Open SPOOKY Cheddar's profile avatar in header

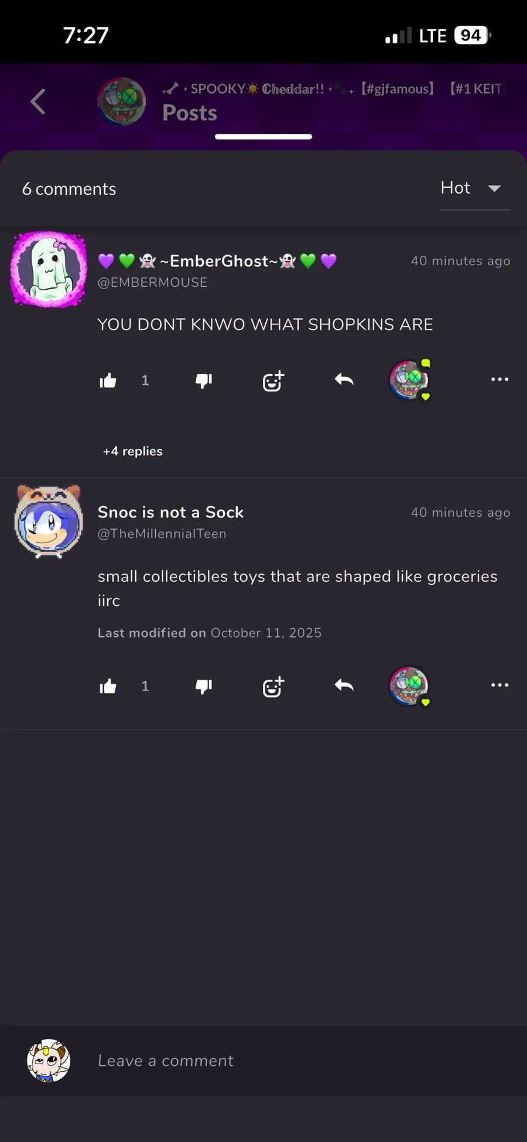click(x=122, y=101)
